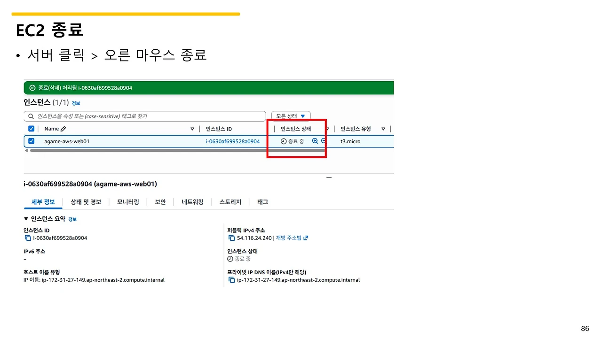Viewport: 602px width, 338px height.
Task: Collapse the 인스턴스 요약 section
Action: tap(26, 218)
